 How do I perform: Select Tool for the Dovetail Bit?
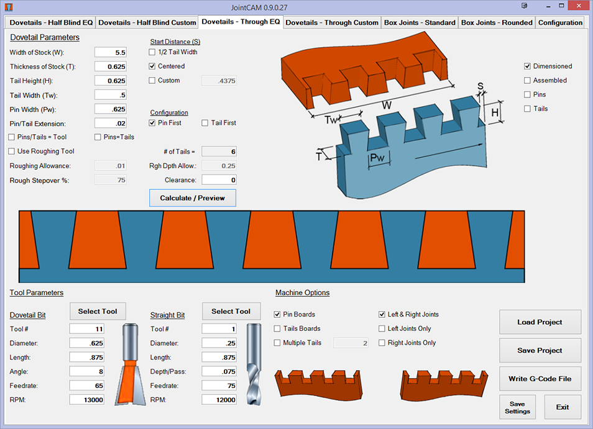(98, 311)
